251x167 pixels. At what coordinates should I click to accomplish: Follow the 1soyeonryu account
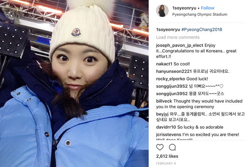pos(207,8)
